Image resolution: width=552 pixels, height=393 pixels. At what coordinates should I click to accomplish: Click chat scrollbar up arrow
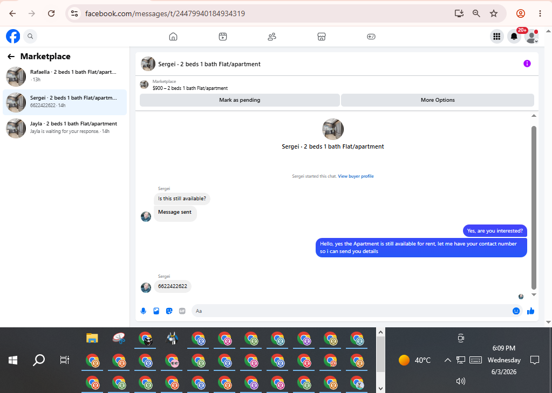(x=534, y=116)
